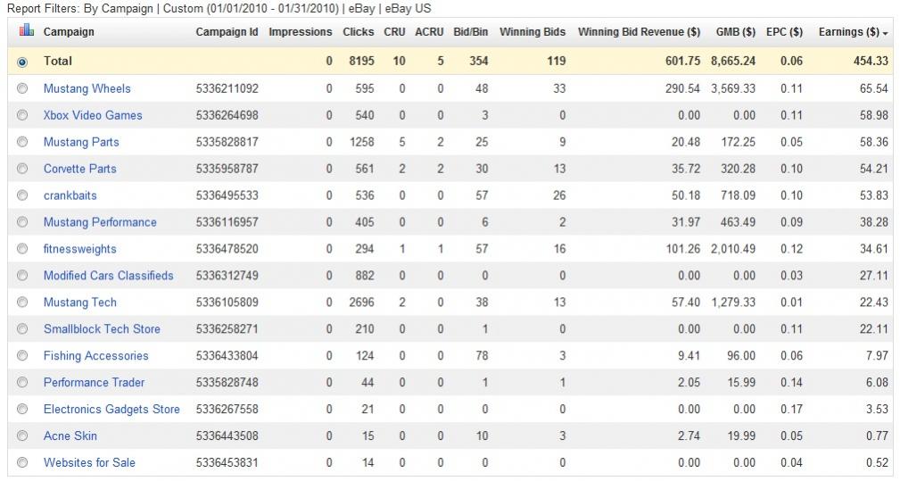This screenshot has width=900, height=481.
Task: Open the Corvette Parts campaign link
Action: [x=80, y=169]
